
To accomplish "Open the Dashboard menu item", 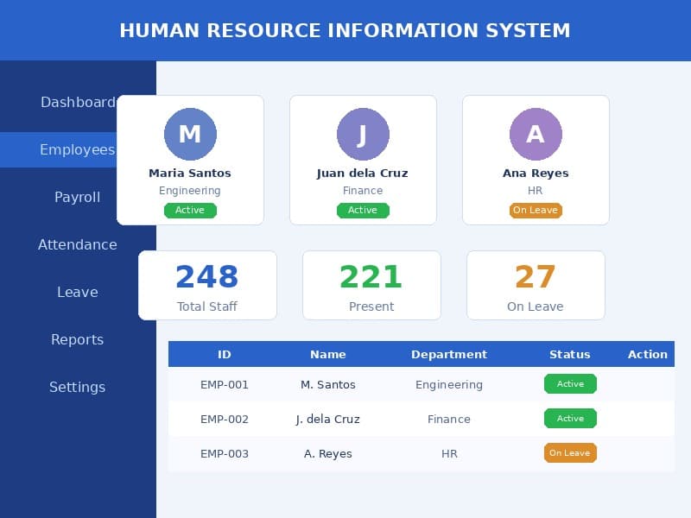I will (78, 102).
